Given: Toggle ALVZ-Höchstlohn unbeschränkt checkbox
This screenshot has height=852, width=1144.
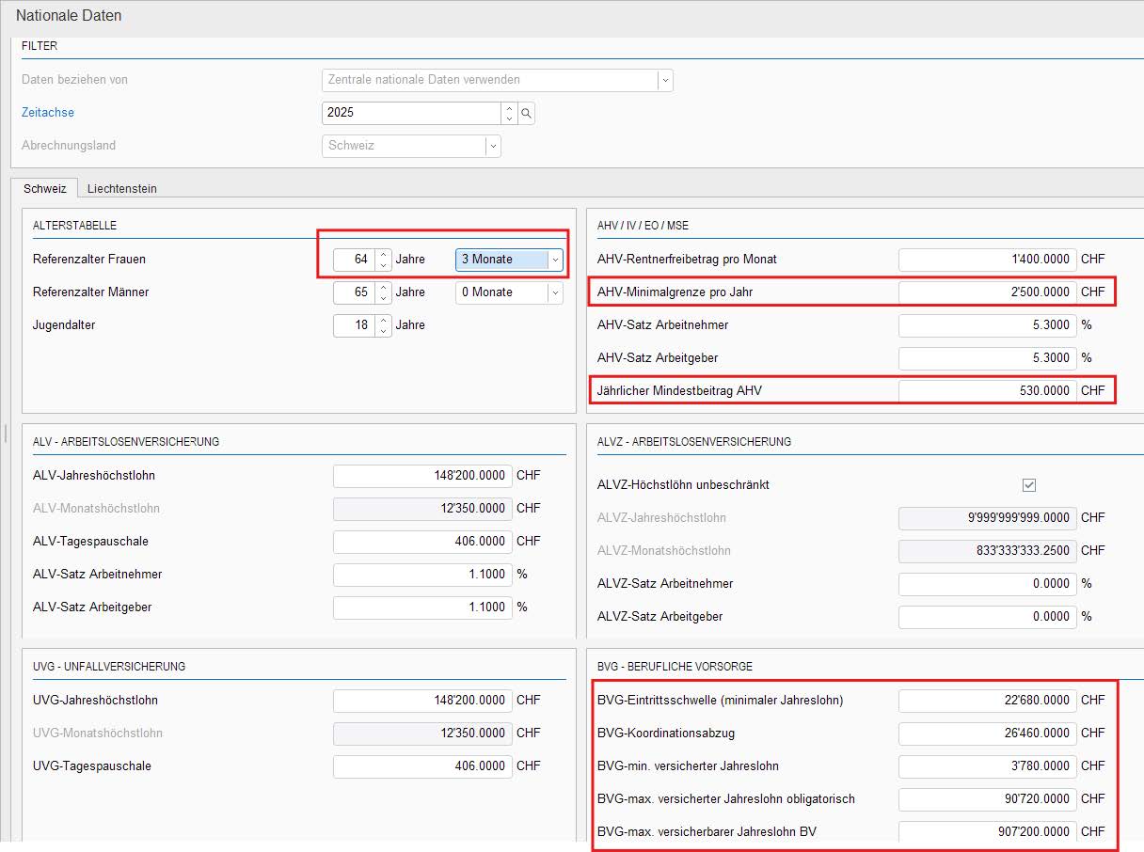Looking at the screenshot, I should pos(1028,485).
